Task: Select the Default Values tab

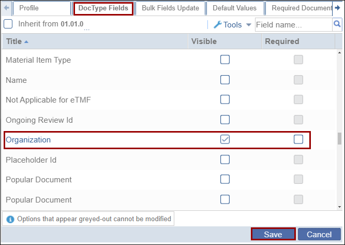Action: pos(235,8)
